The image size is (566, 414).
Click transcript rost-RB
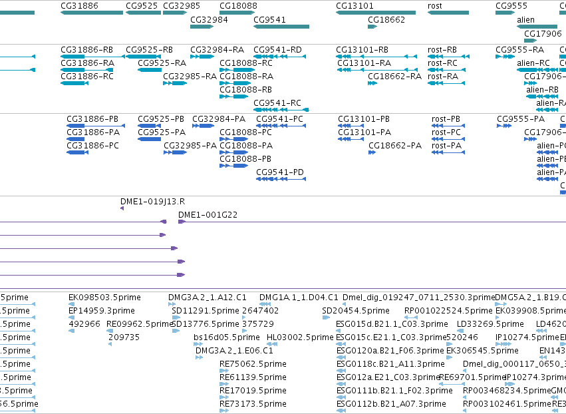click(x=442, y=50)
